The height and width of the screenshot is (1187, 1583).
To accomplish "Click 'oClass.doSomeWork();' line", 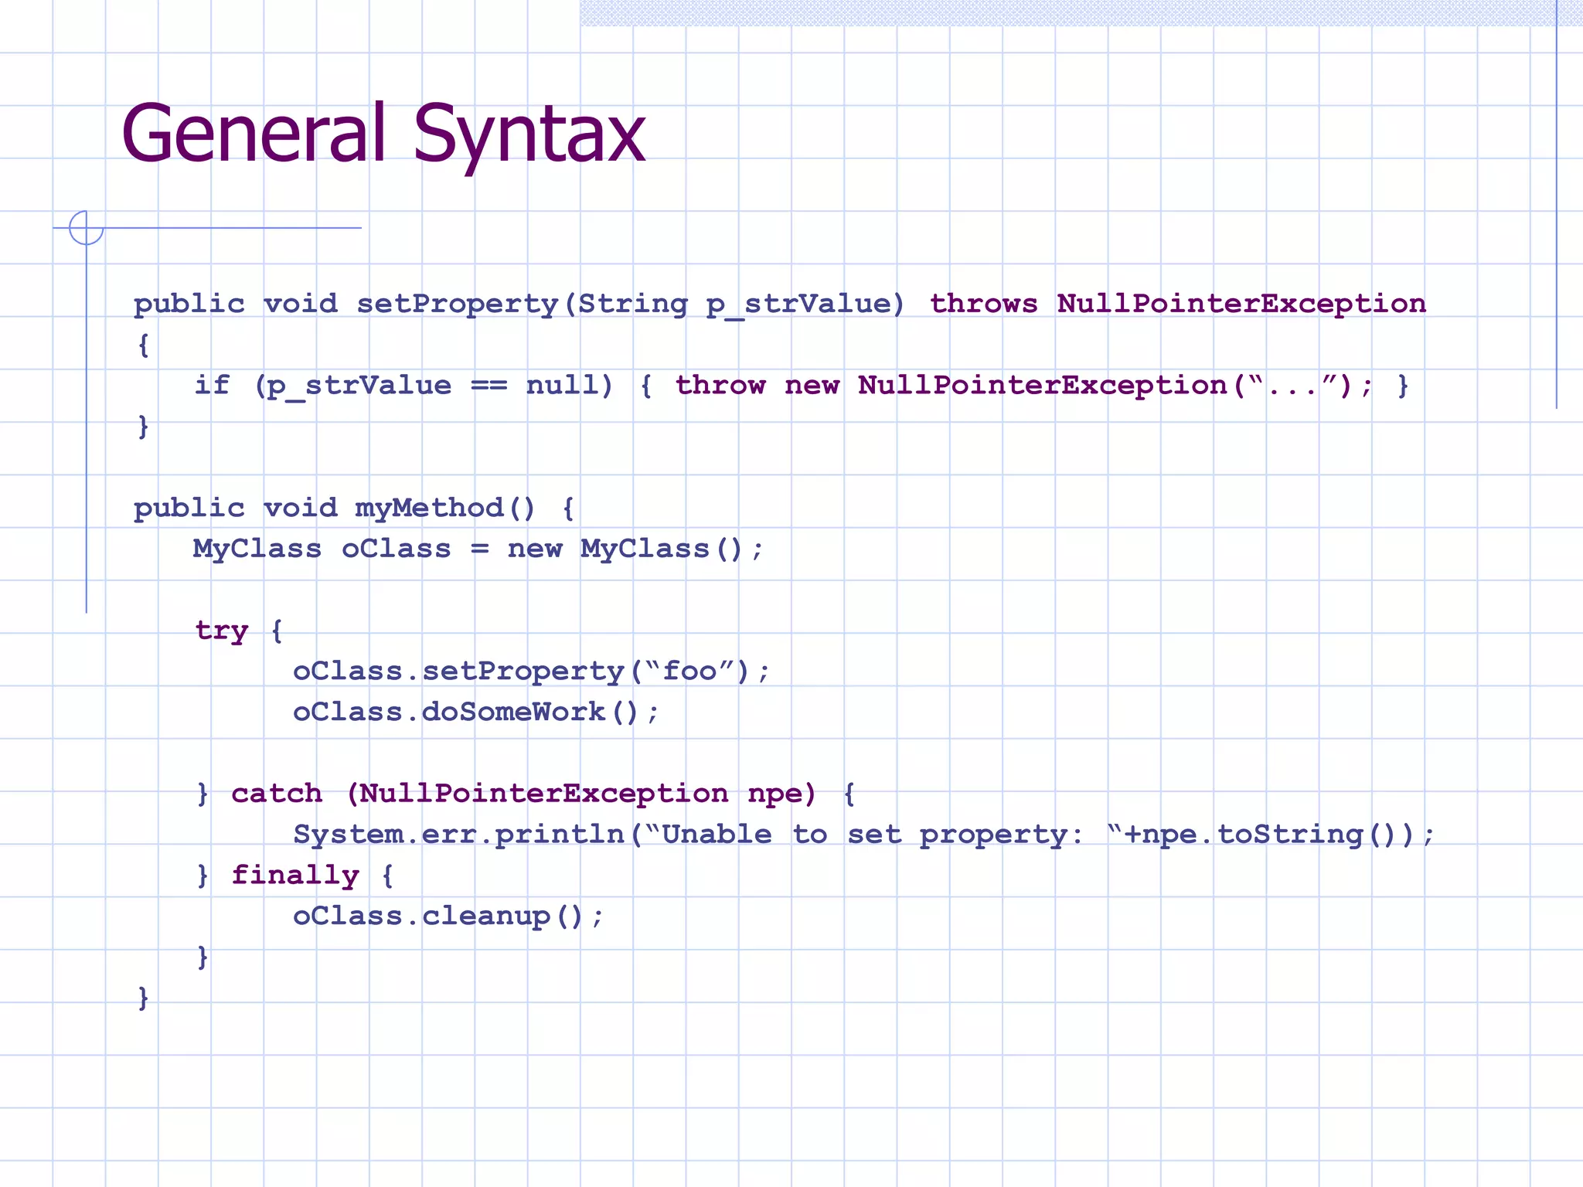I will pyautogui.click(x=476, y=712).
